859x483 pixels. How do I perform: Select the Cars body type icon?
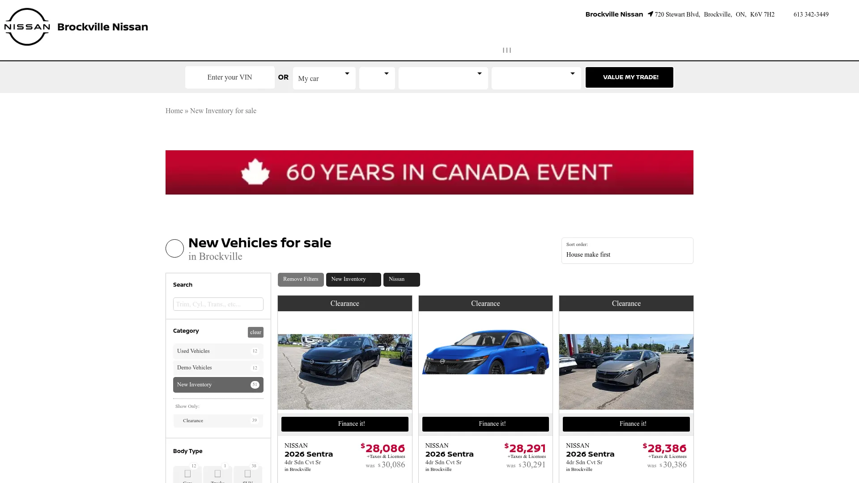187,475
